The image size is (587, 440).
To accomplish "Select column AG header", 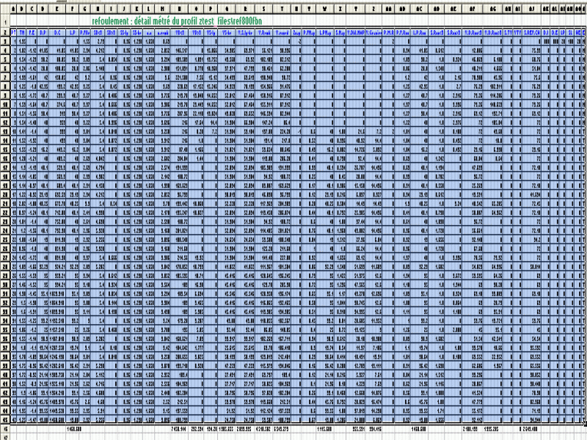I will 492,8.
